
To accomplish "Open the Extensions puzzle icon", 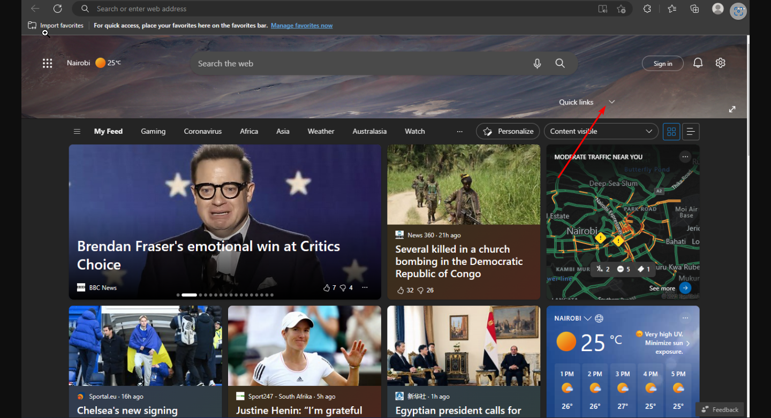I will [x=647, y=9].
